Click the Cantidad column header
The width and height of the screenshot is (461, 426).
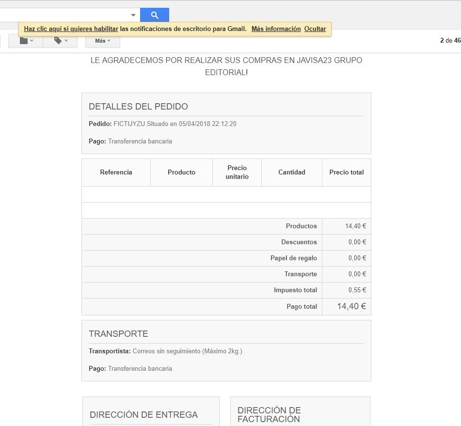[292, 172]
